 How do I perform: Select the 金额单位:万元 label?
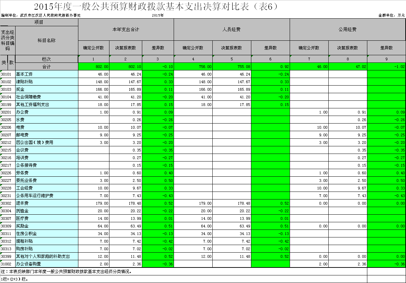click(x=391, y=16)
